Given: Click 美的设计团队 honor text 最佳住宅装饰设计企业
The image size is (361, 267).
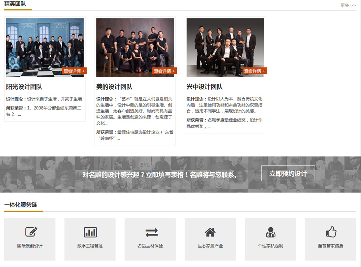Looking at the screenshot, I should (138, 132).
